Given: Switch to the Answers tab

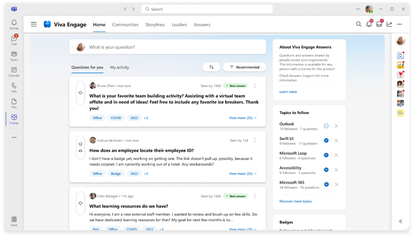Looking at the screenshot, I should pos(202,24).
